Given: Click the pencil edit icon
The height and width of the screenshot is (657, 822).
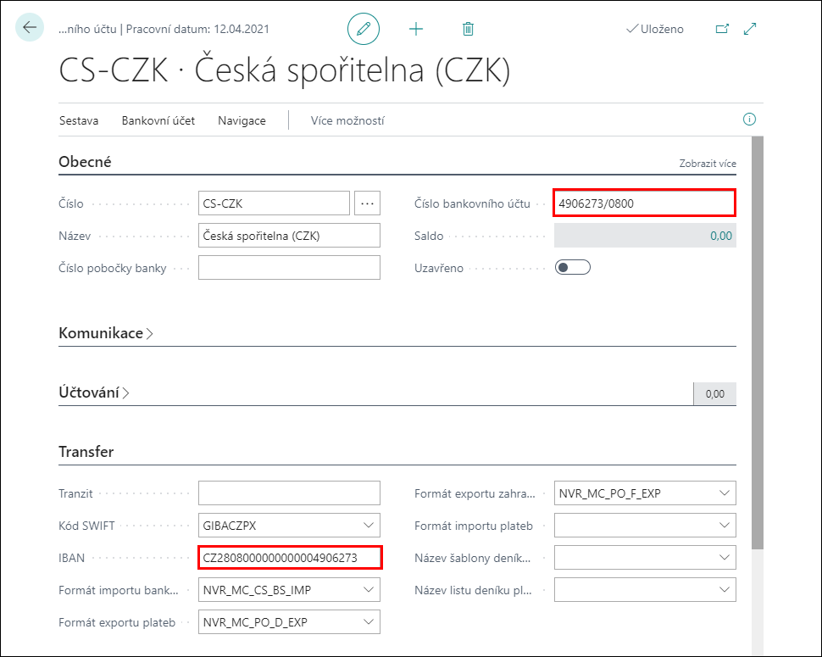Looking at the screenshot, I should 364,29.
